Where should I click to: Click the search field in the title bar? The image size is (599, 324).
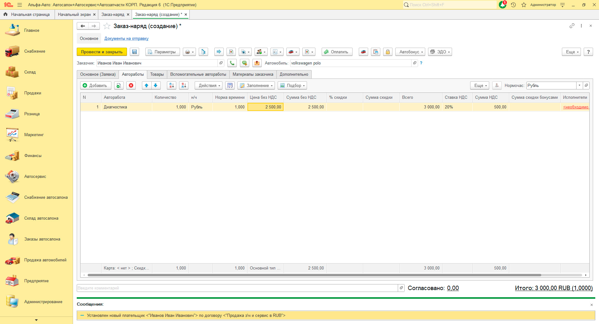point(449,5)
